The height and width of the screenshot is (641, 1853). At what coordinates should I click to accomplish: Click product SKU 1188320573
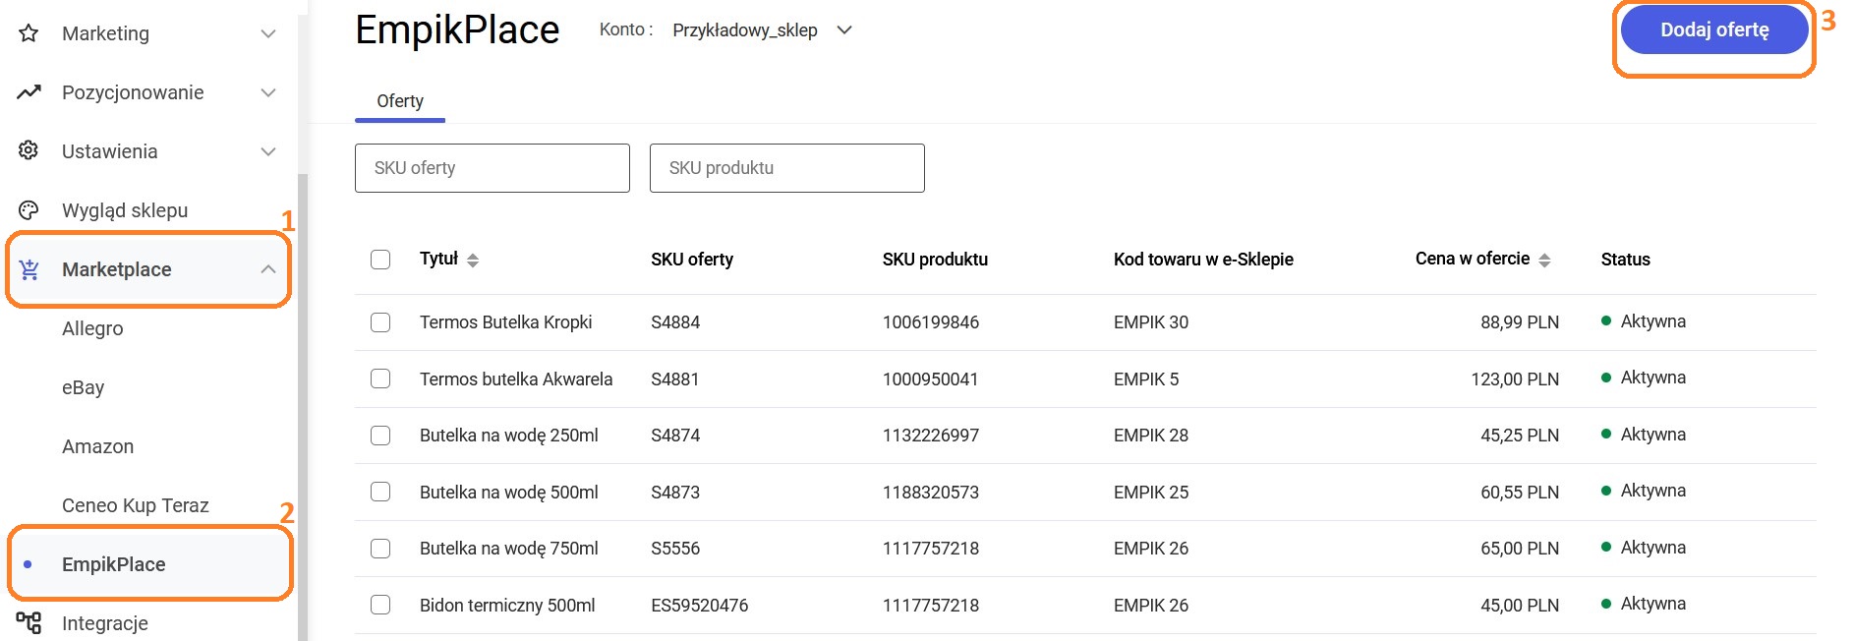pos(931,492)
